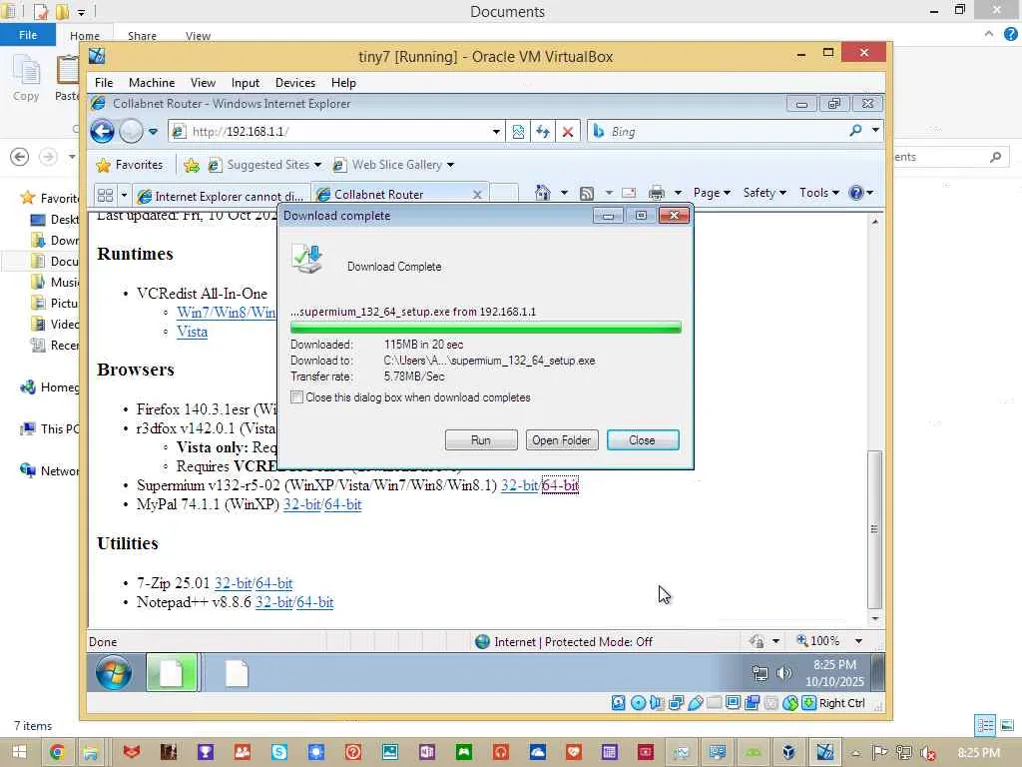
Task: Click the VM tray network icon
Action: click(x=760, y=673)
